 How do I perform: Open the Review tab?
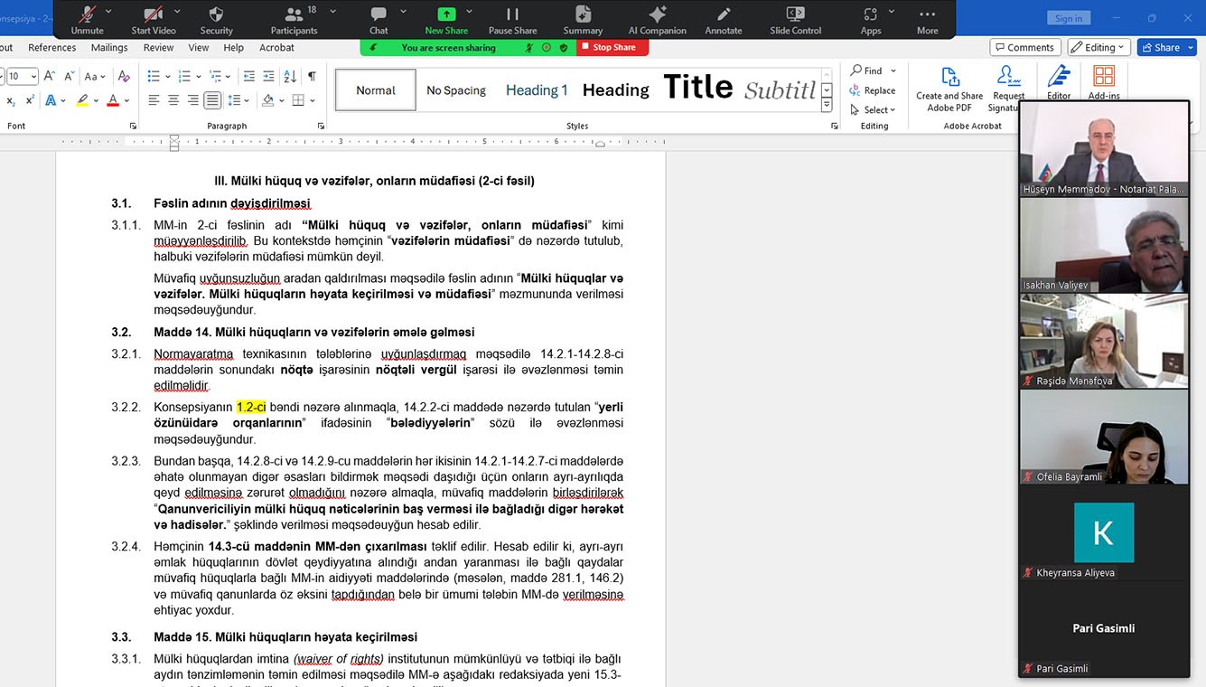point(158,48)
